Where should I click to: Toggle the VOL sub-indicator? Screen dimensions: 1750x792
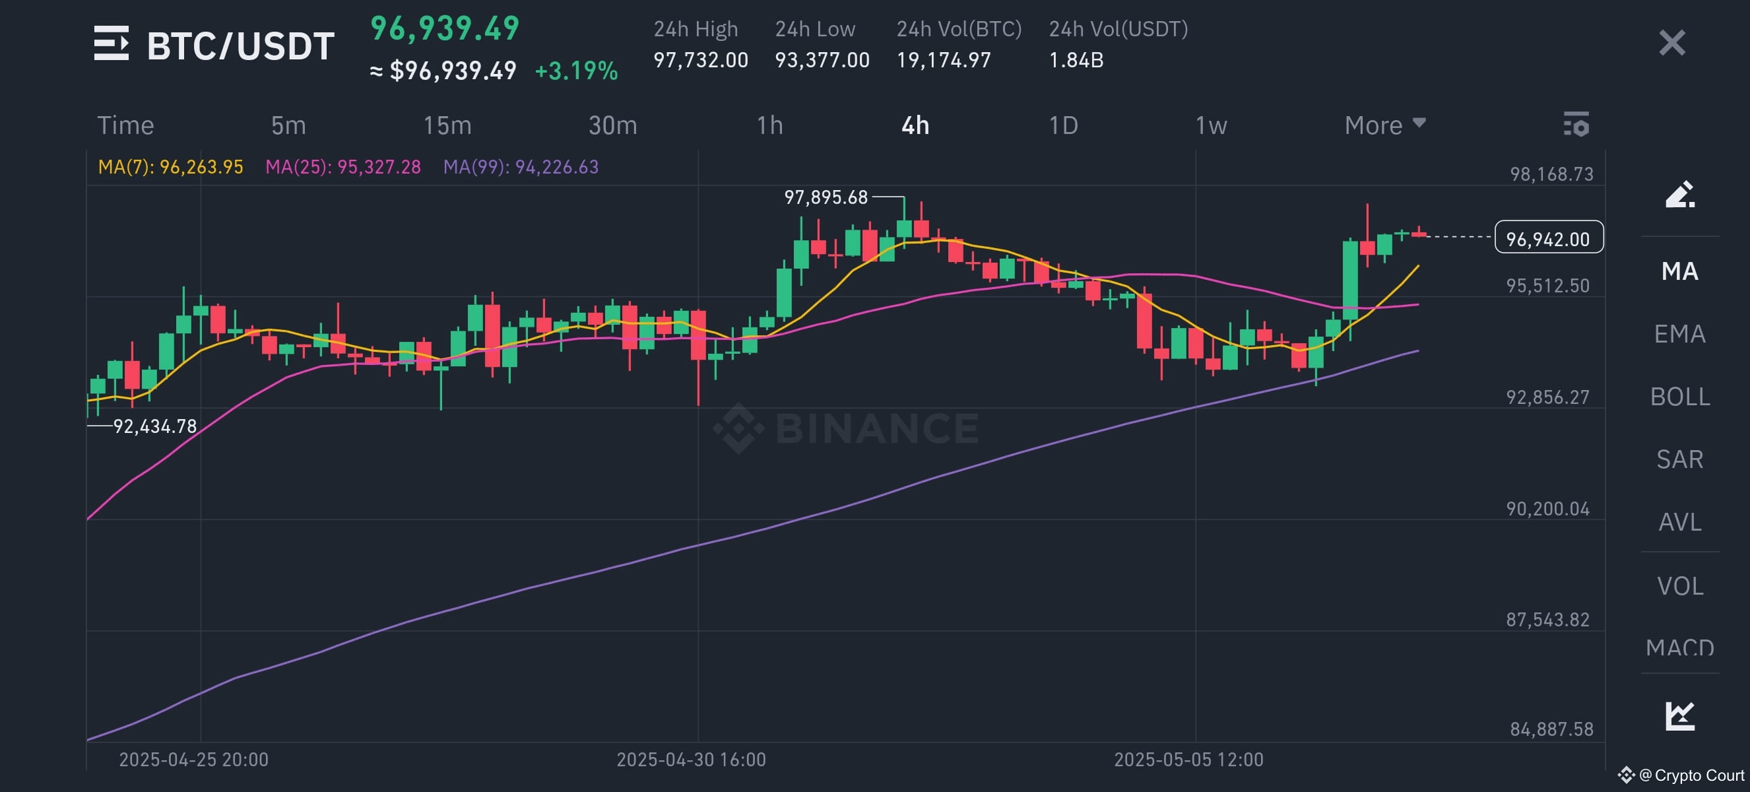(x=1679, y=586)
